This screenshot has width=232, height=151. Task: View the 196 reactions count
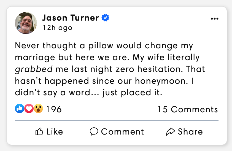point(54,109)
